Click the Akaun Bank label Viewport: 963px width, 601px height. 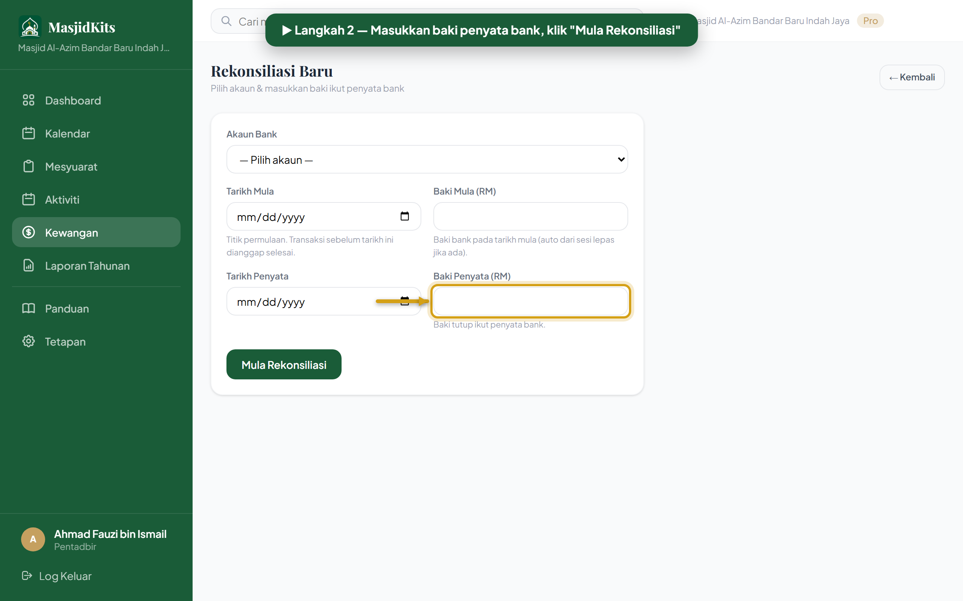point(252,134)
